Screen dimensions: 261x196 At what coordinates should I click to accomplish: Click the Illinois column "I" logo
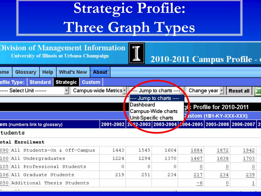[137, 53]
